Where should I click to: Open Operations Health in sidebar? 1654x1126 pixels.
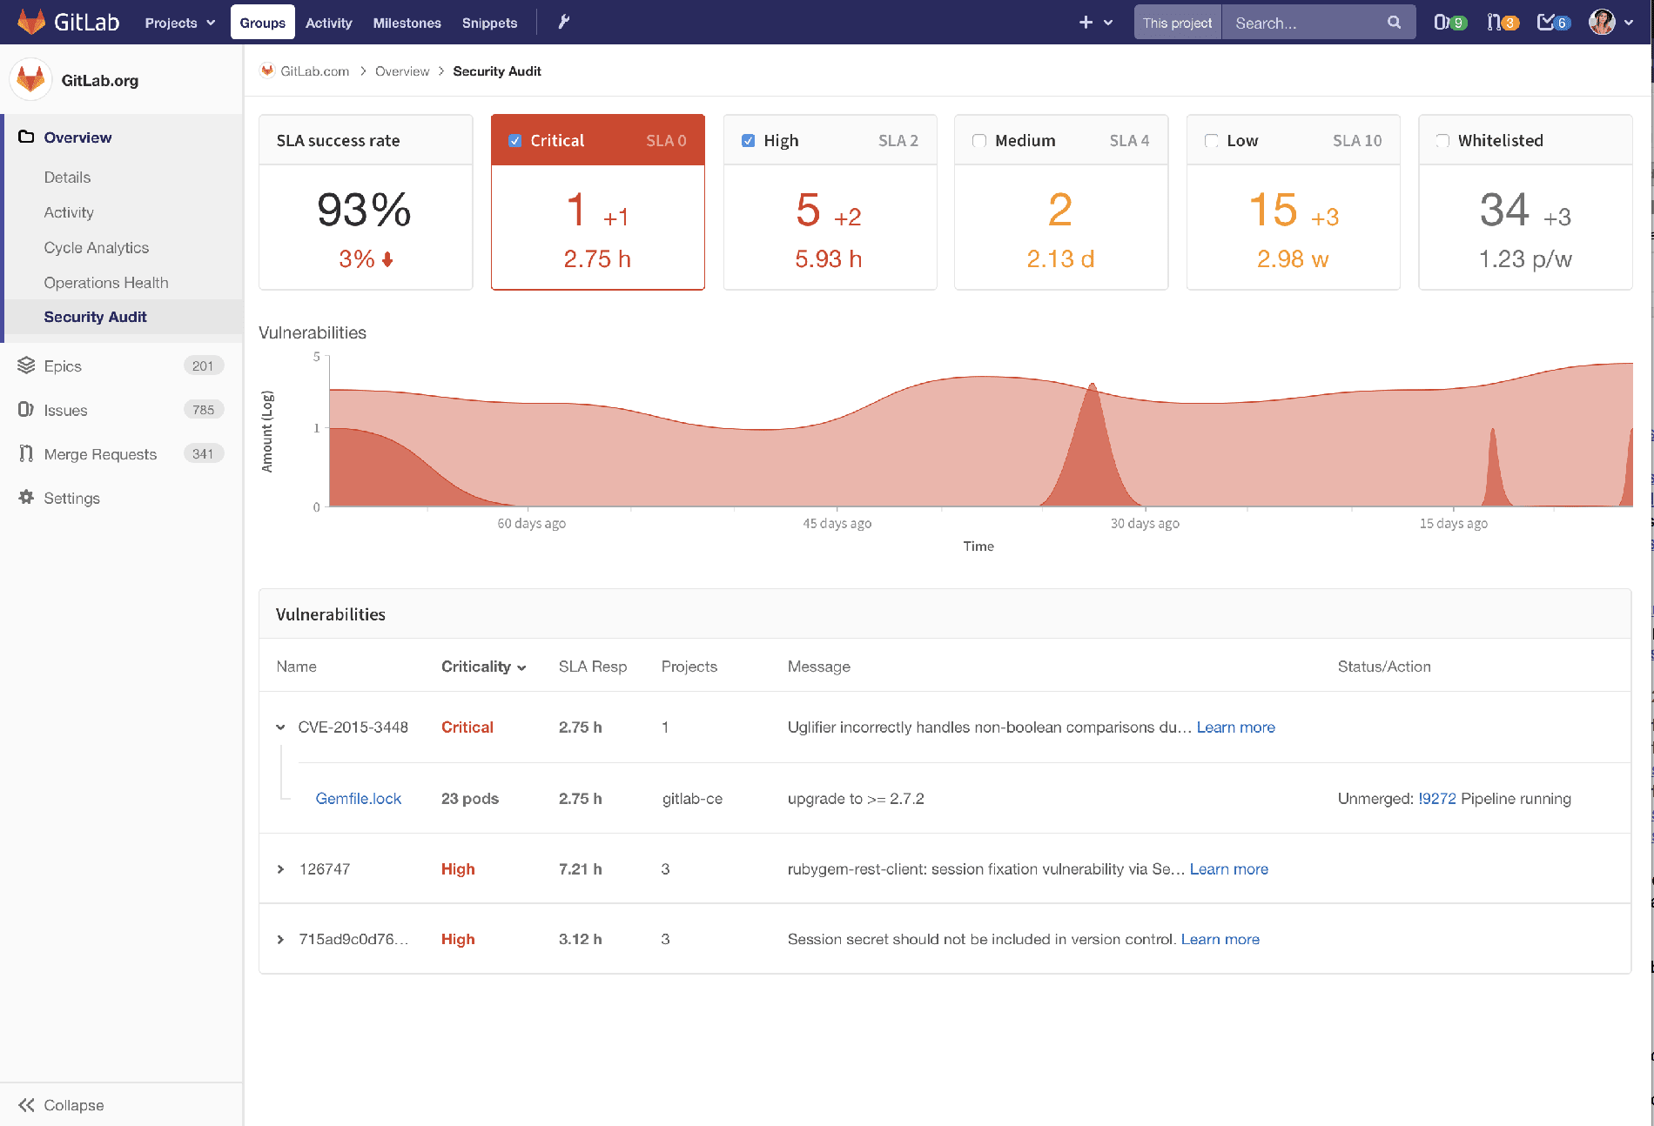coord(106,283)
